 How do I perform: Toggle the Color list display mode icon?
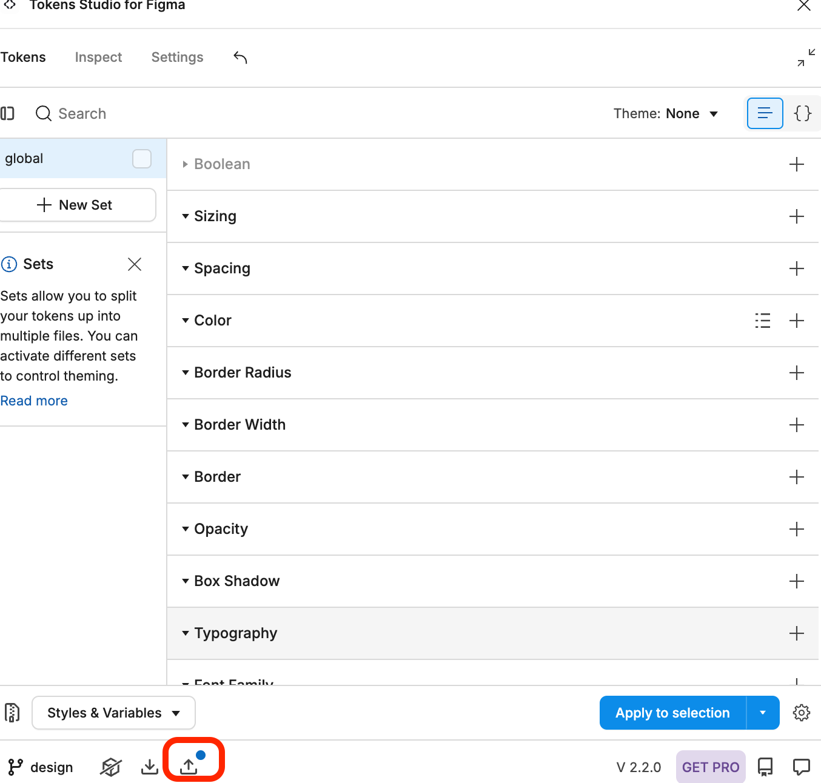coord(763,321)
